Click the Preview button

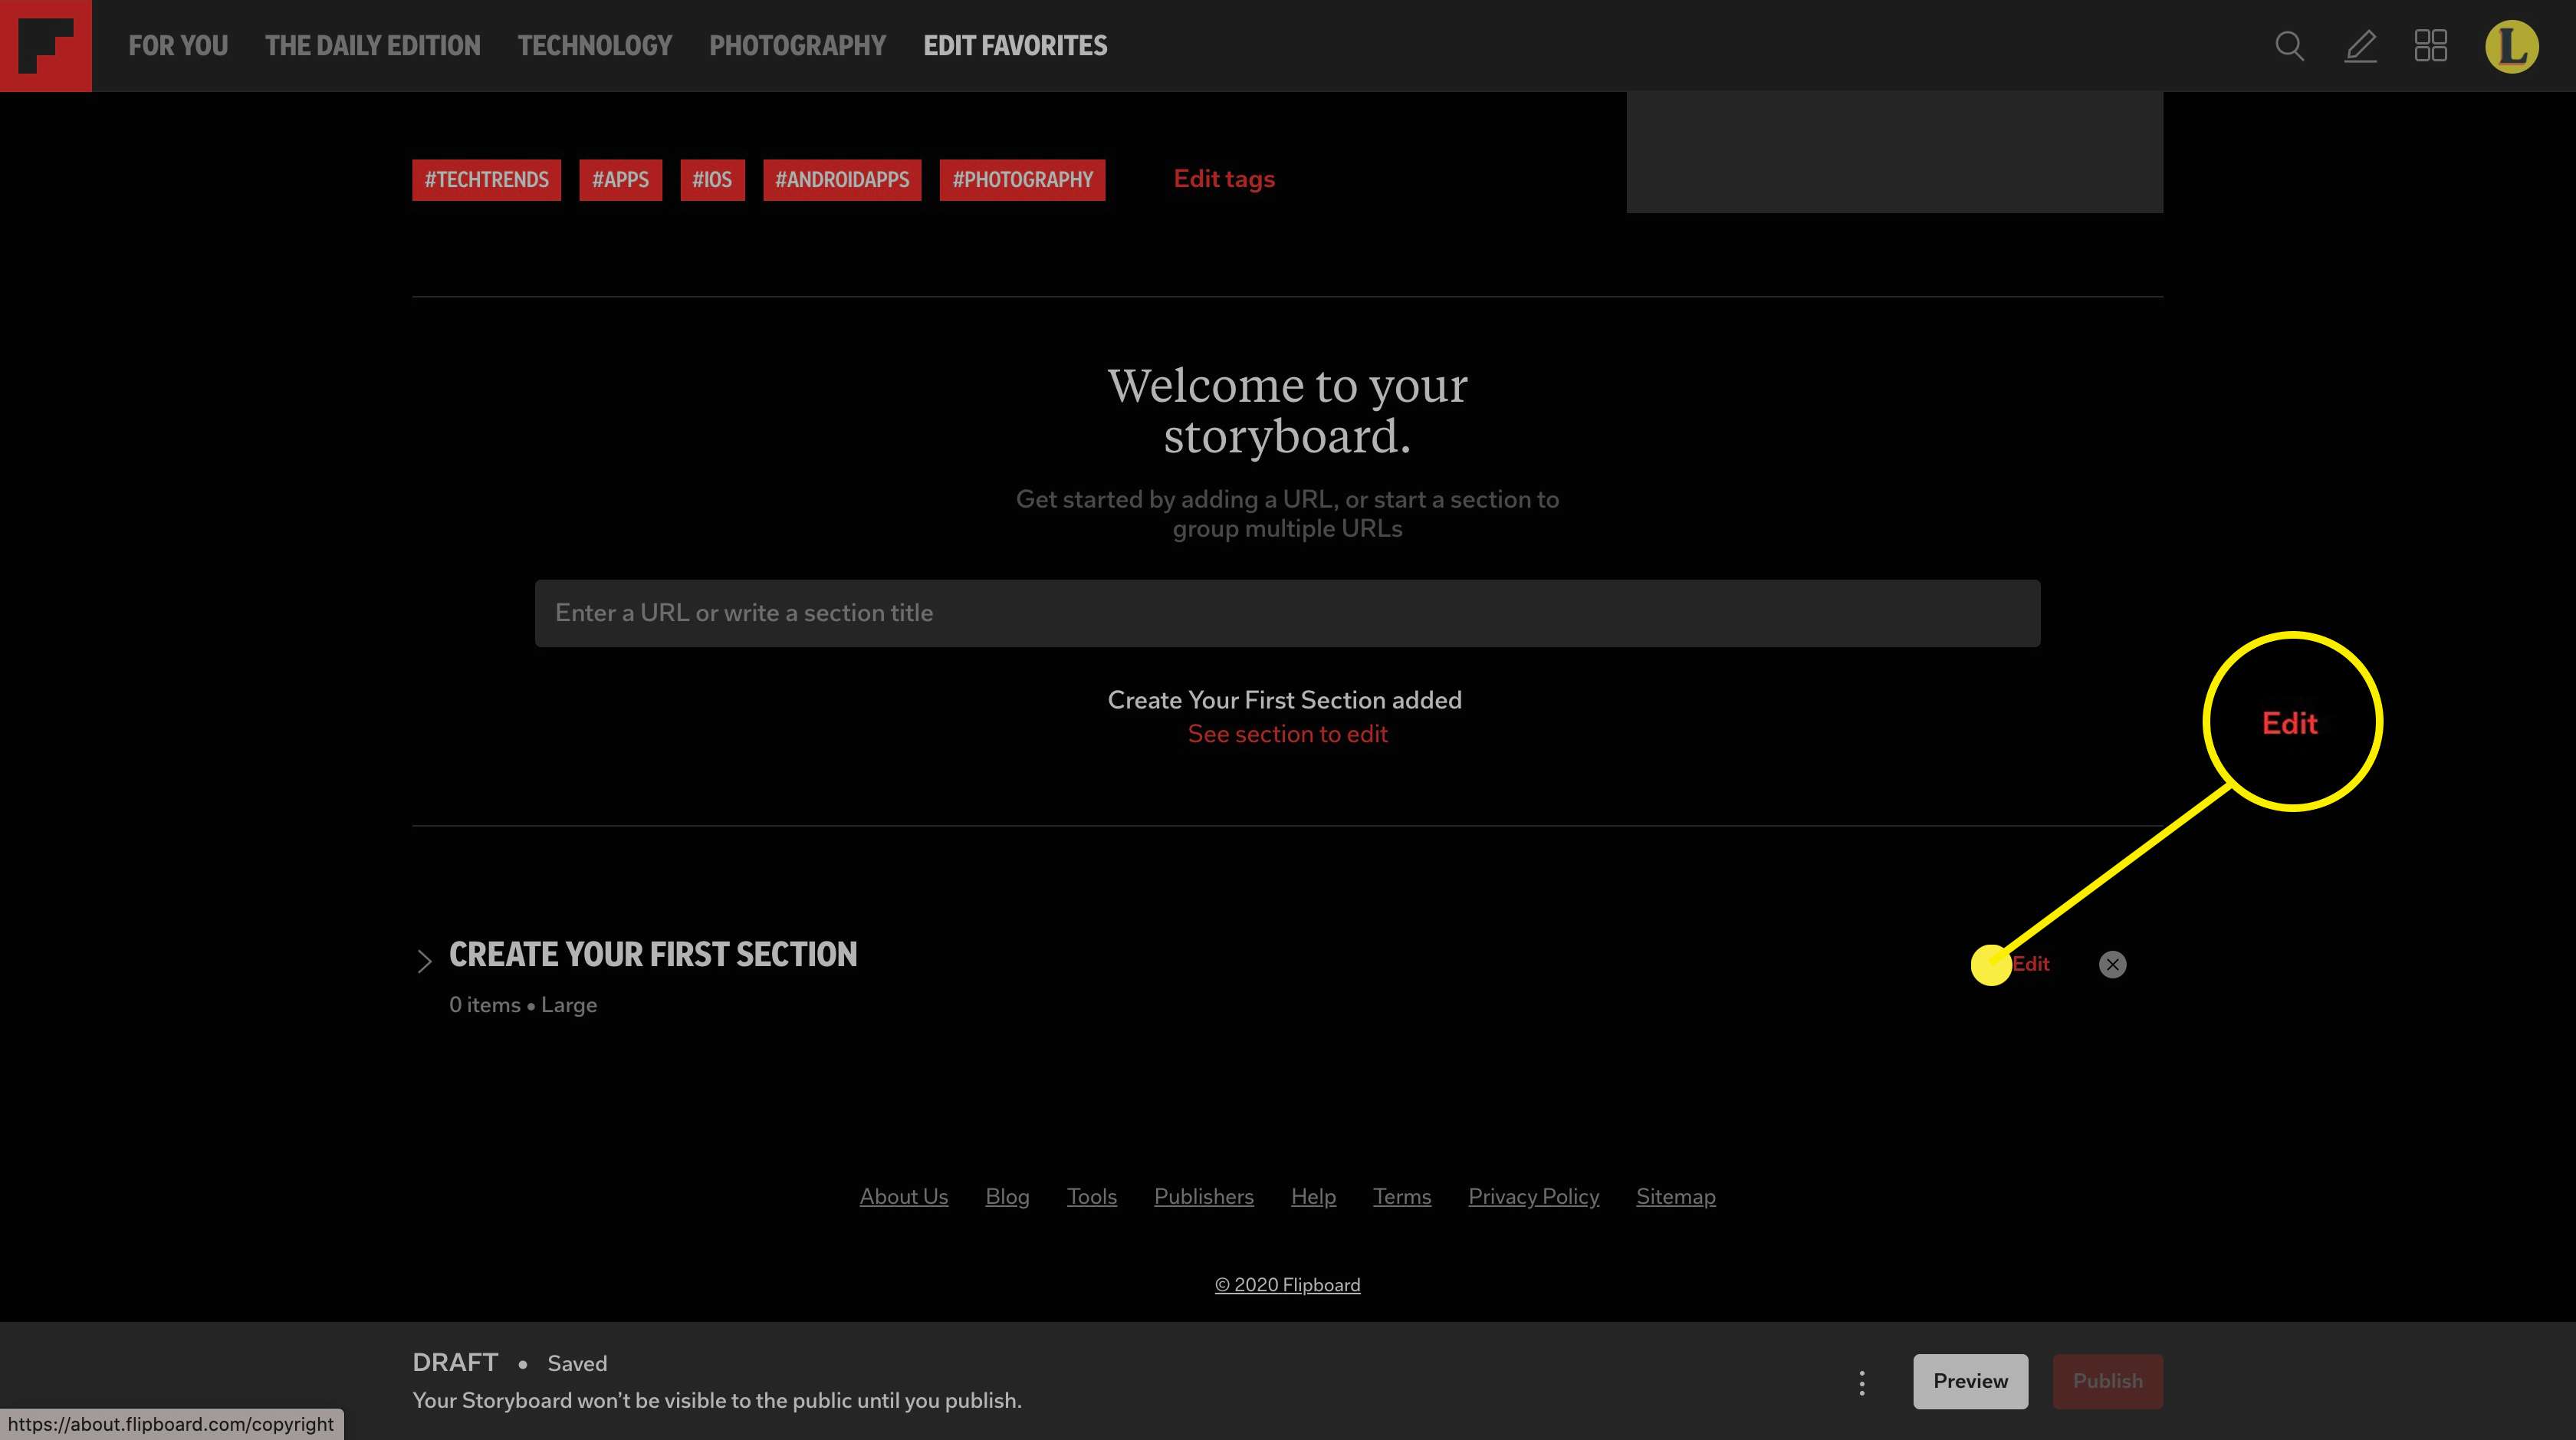1969,1382
